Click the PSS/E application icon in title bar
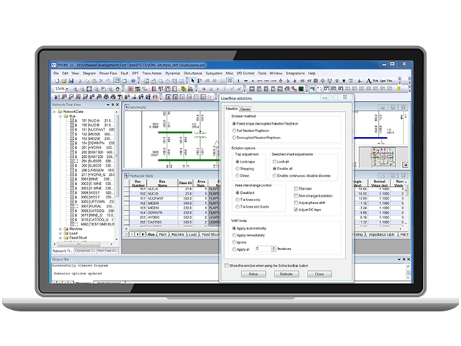The width and height of the screenshot is (461, 346). pyautogui.click(x=55, y=66)
